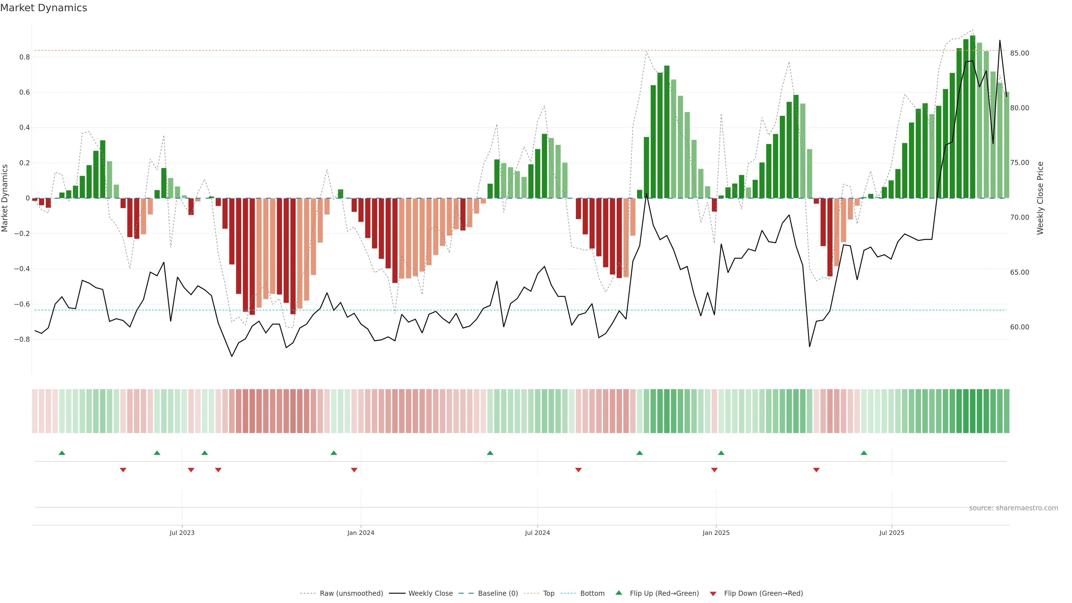
Task: Click the Jul 2023 axis label
Action: click(182, 533)
